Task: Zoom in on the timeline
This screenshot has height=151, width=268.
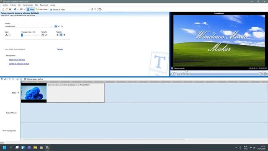Action: pyautogui.click(x=10, y=79)
